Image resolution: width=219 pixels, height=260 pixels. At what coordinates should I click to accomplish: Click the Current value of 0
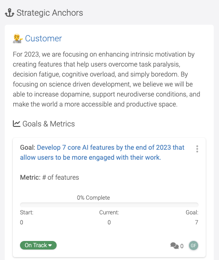coord(109,222)
